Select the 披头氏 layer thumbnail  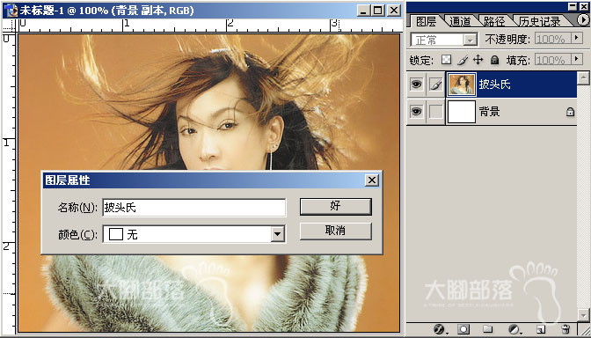point(462,84)
